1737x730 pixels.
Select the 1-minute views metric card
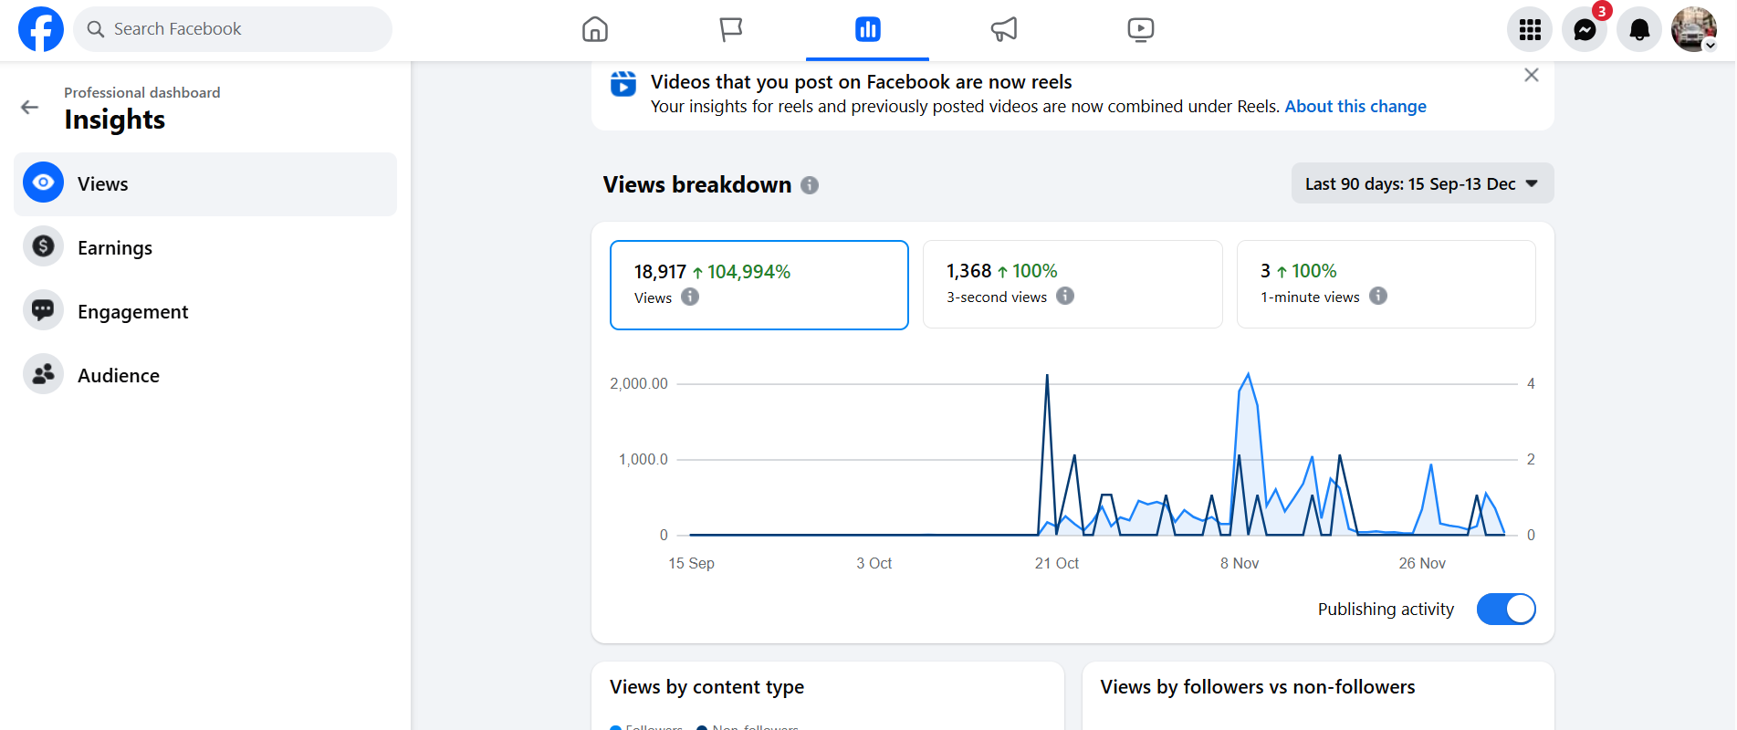(1386, 284)
